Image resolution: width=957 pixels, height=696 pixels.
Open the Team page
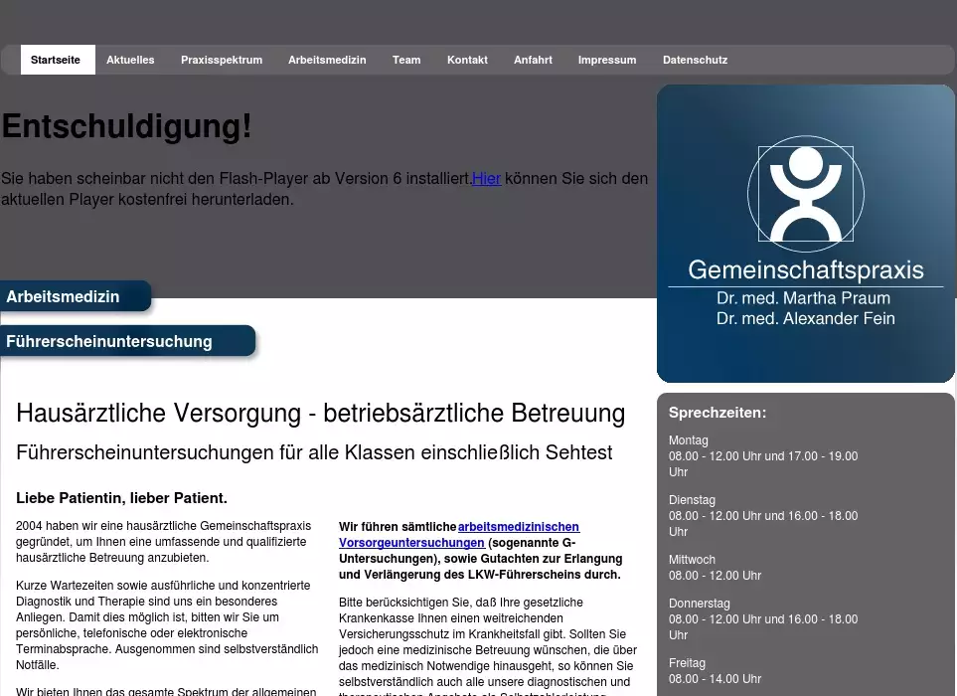point(406,60)
